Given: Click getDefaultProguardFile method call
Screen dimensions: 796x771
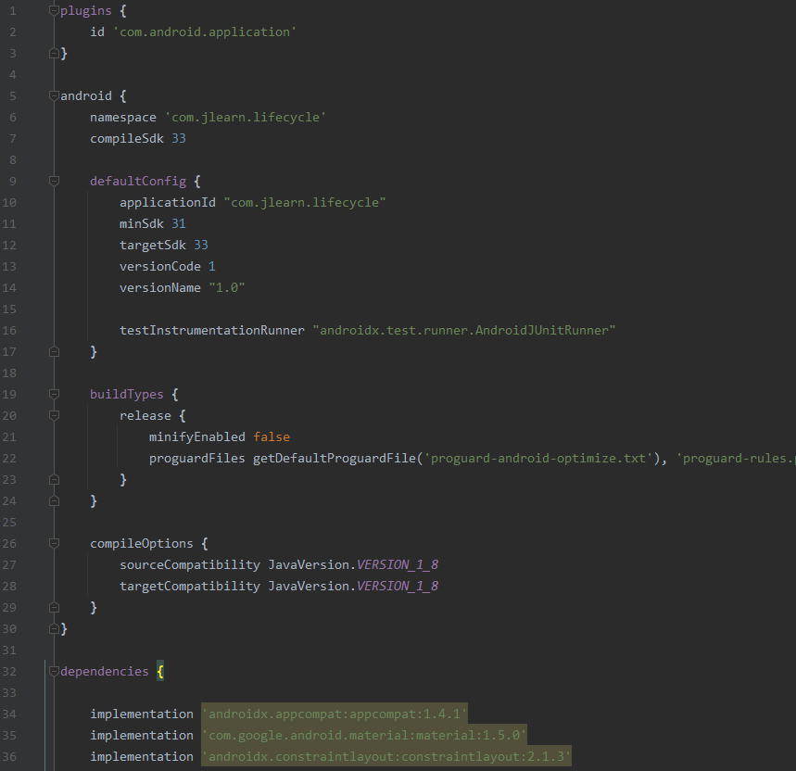Looking at the screenshot, I should click(x=334, y=459).
